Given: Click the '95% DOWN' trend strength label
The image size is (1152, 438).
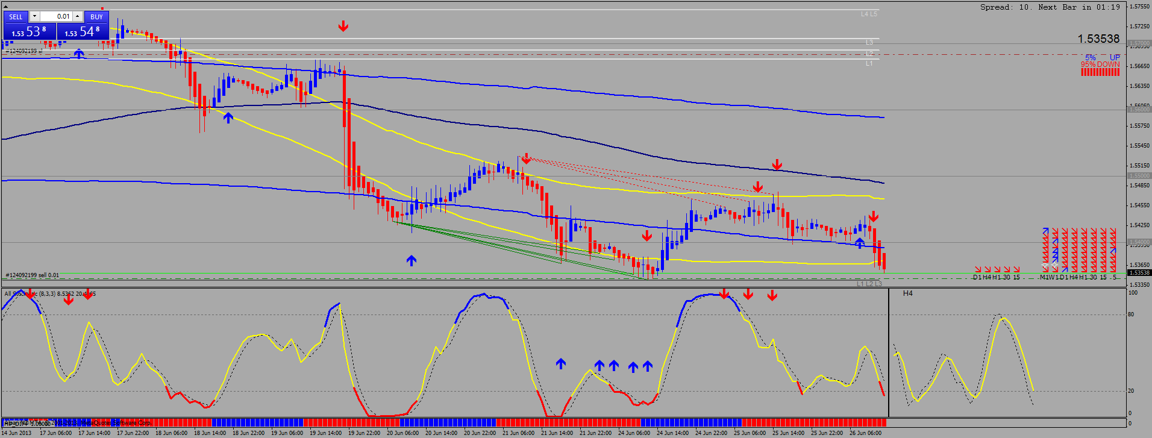Looking at the screenshot, I should click(1100, 64).
